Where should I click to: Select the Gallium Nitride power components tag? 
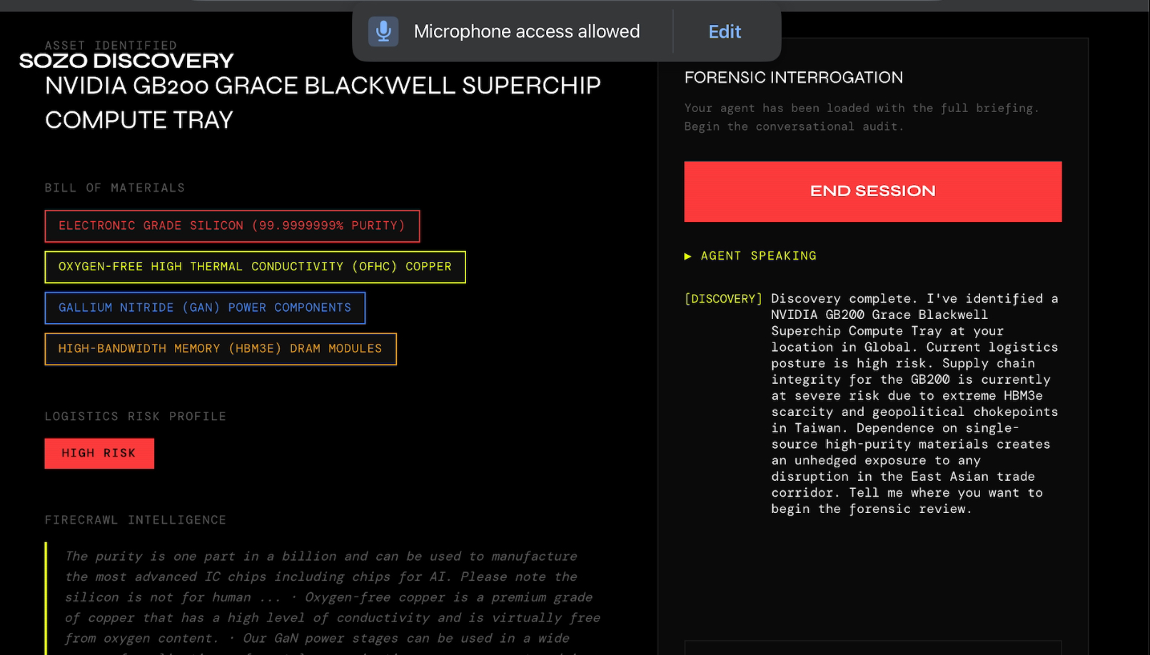coord(205,308)
